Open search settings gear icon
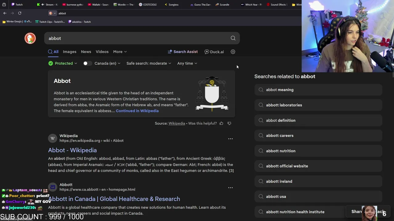This screenshot has height=221, width=394. (x=233, y=52)
